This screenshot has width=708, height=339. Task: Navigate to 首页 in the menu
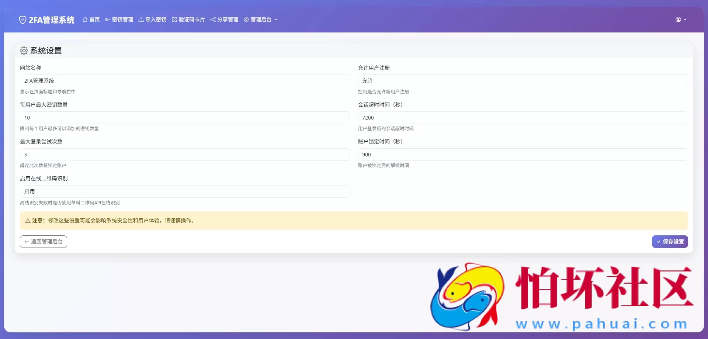tap(91, 20)
